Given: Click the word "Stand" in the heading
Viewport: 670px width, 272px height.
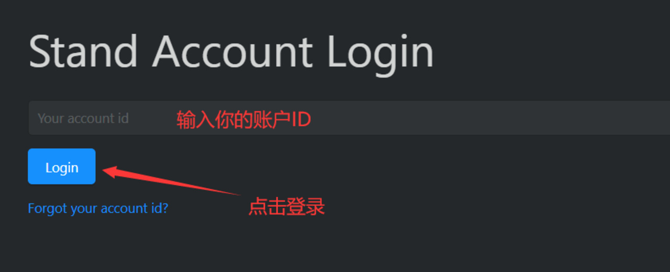Looking at the screenshot, I should 83,51.
